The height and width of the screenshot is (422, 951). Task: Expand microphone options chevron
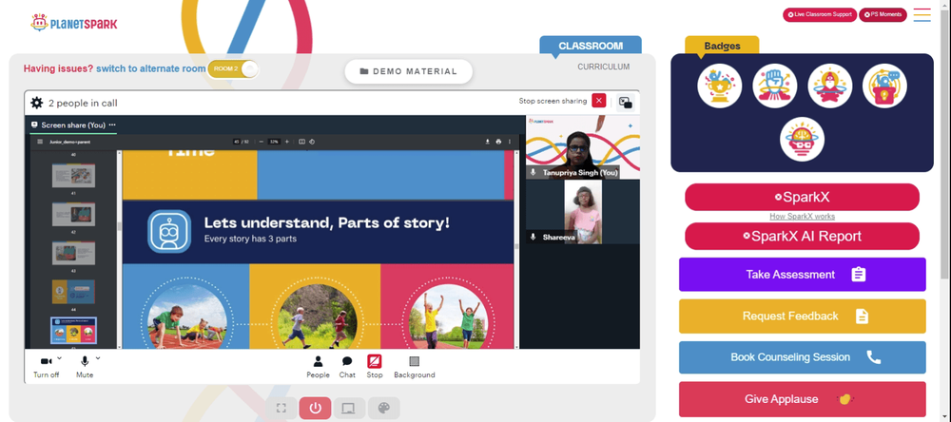(x=98, y=358)
